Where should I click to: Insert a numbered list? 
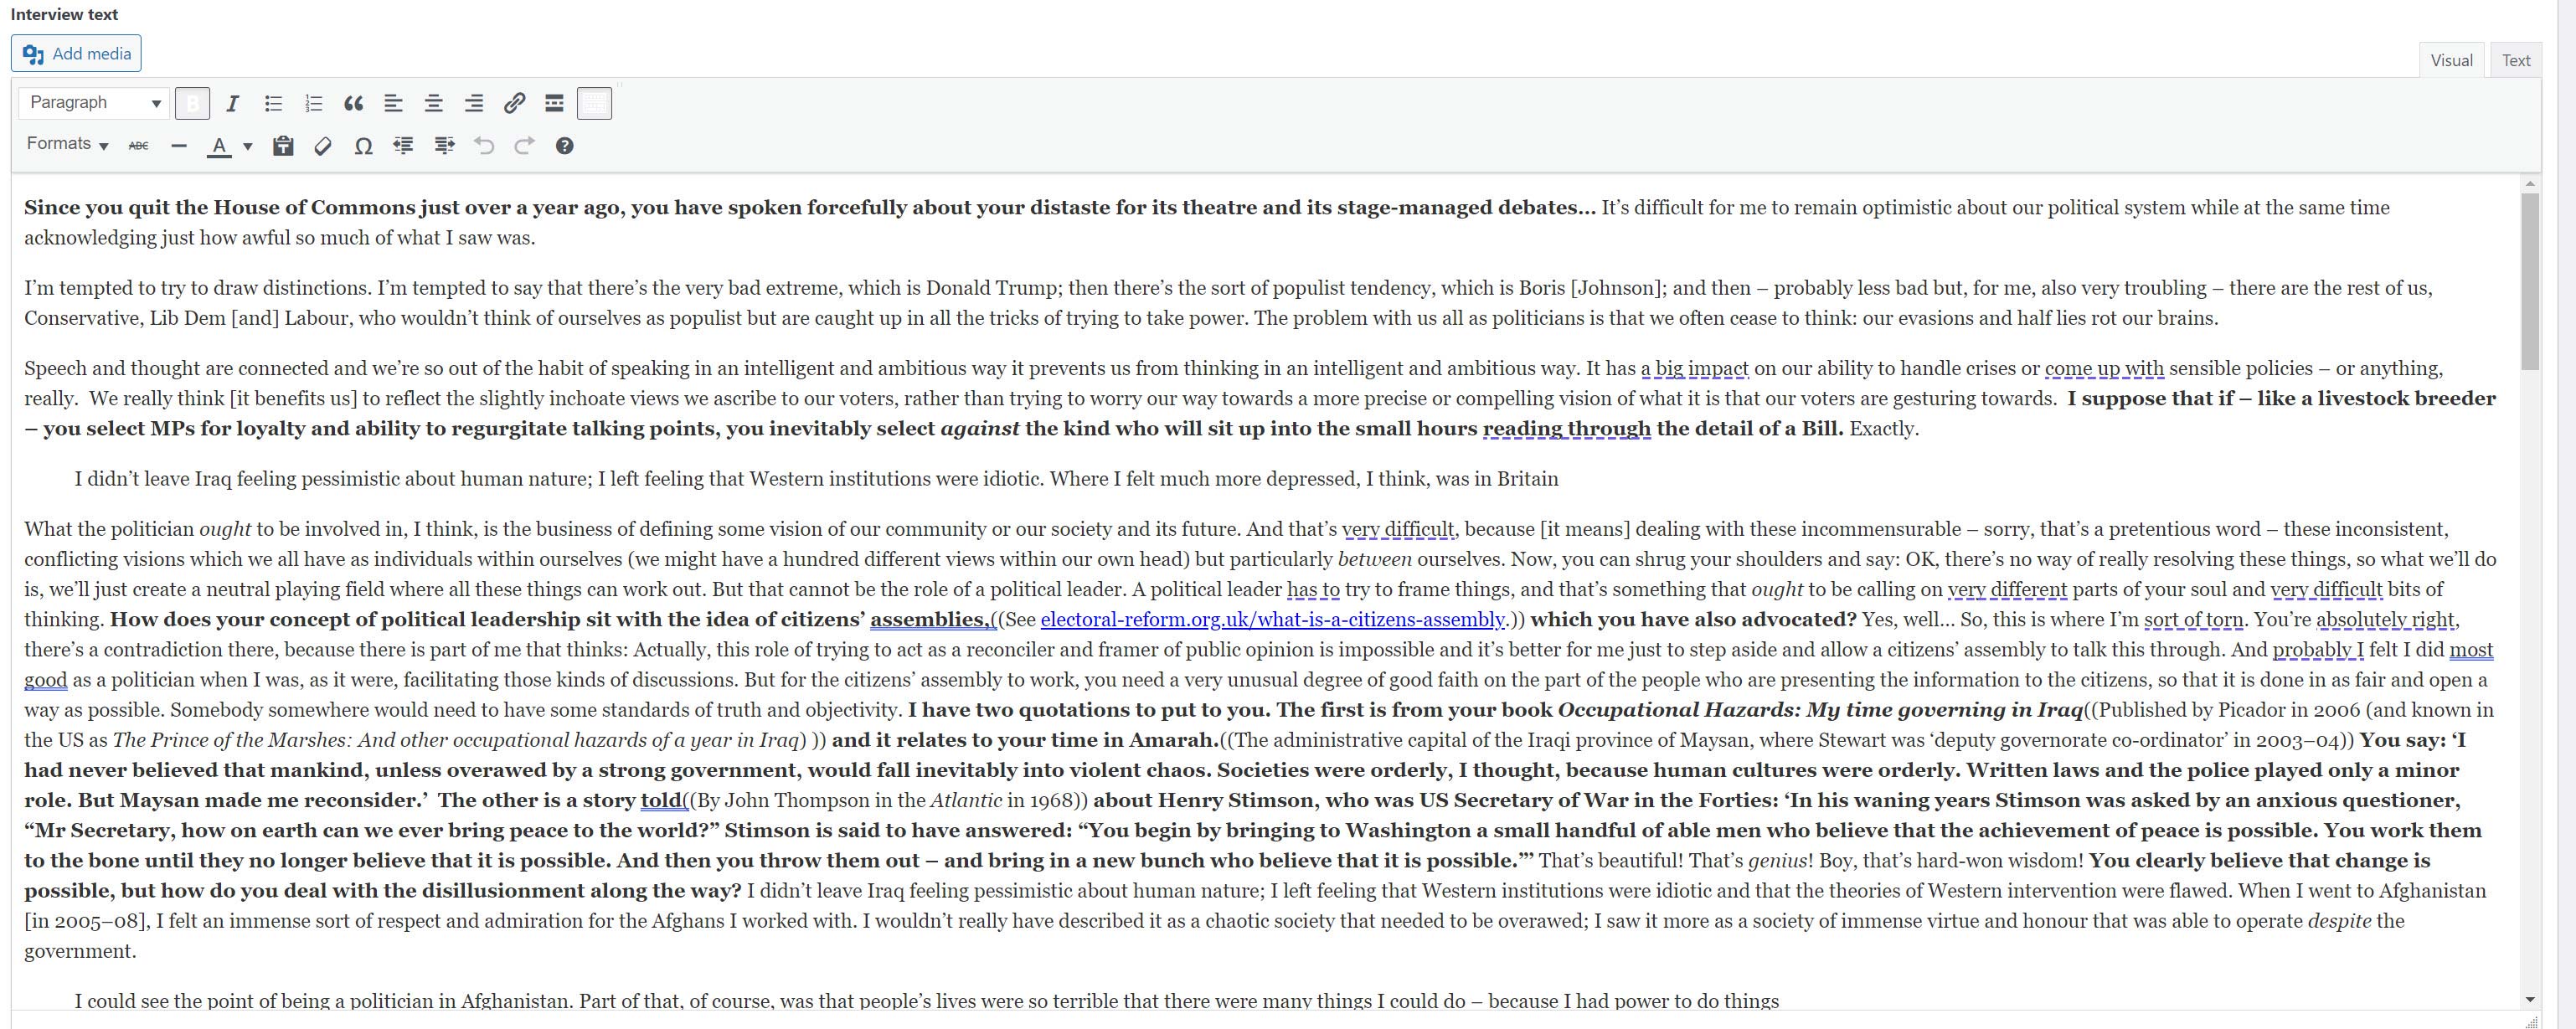pos(313,103)
